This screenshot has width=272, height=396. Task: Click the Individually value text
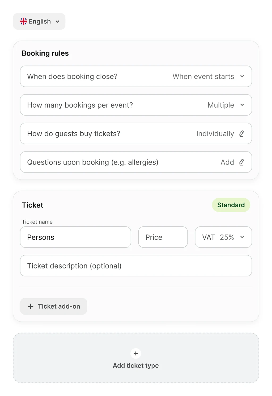click(x=215, y=134)
